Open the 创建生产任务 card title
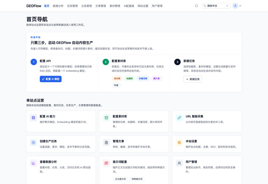The width and height of the screenshot is (268, 184). coord(48,141)
